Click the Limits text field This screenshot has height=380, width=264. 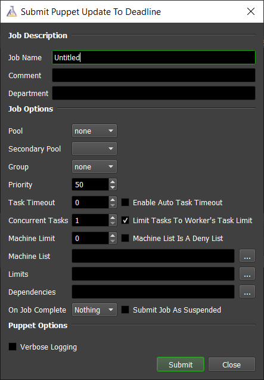pos(153,274)
